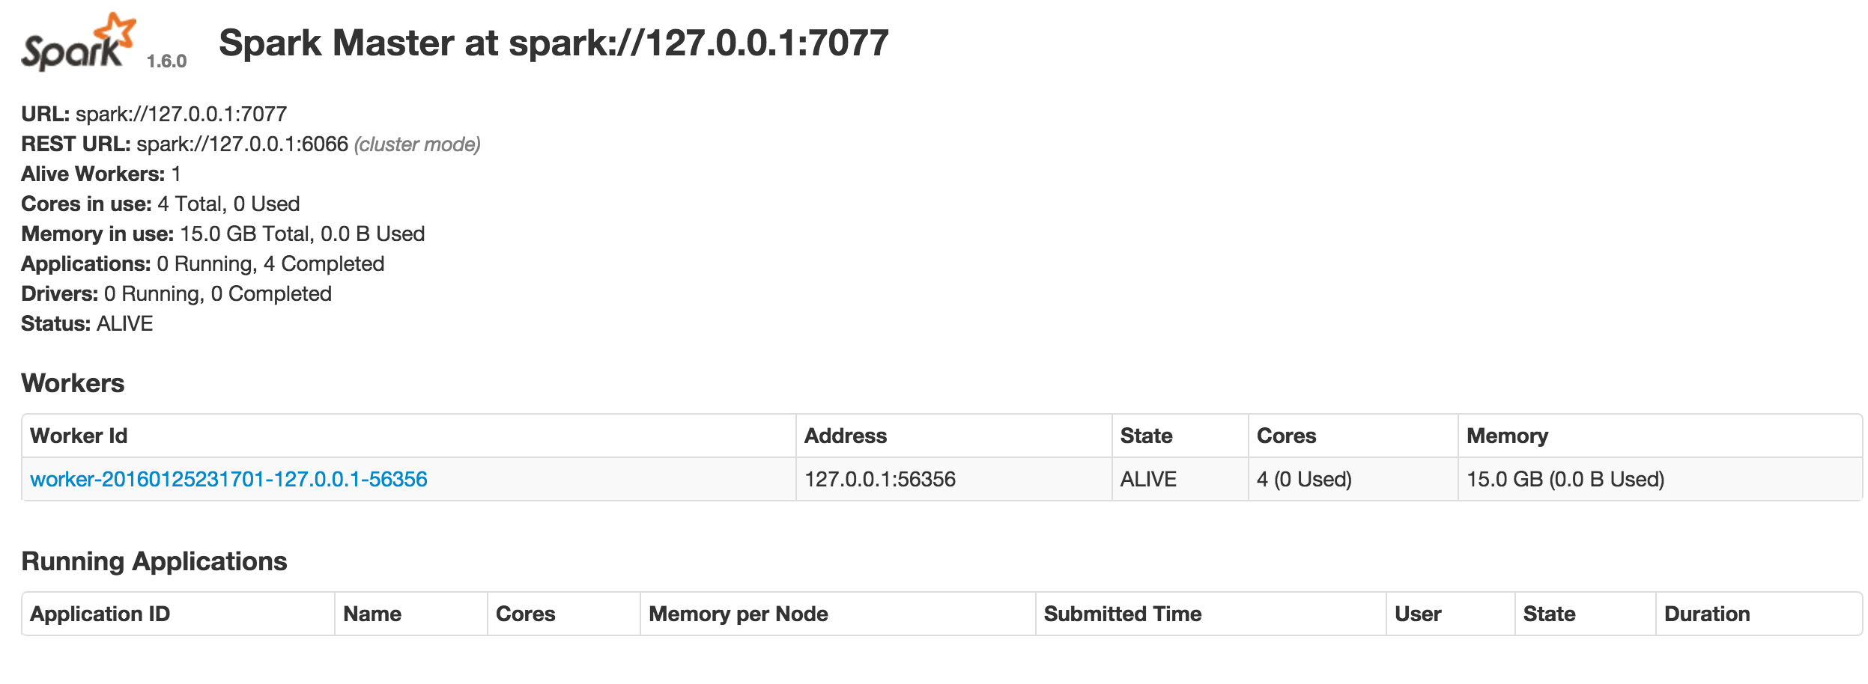Click Cores header in Running Applications table
Viewport: 1868px width, 684px height.
[525, 614]
